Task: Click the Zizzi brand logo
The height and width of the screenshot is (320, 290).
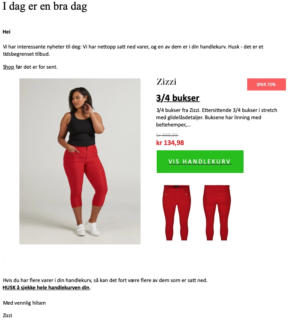Action: point(166,82)
